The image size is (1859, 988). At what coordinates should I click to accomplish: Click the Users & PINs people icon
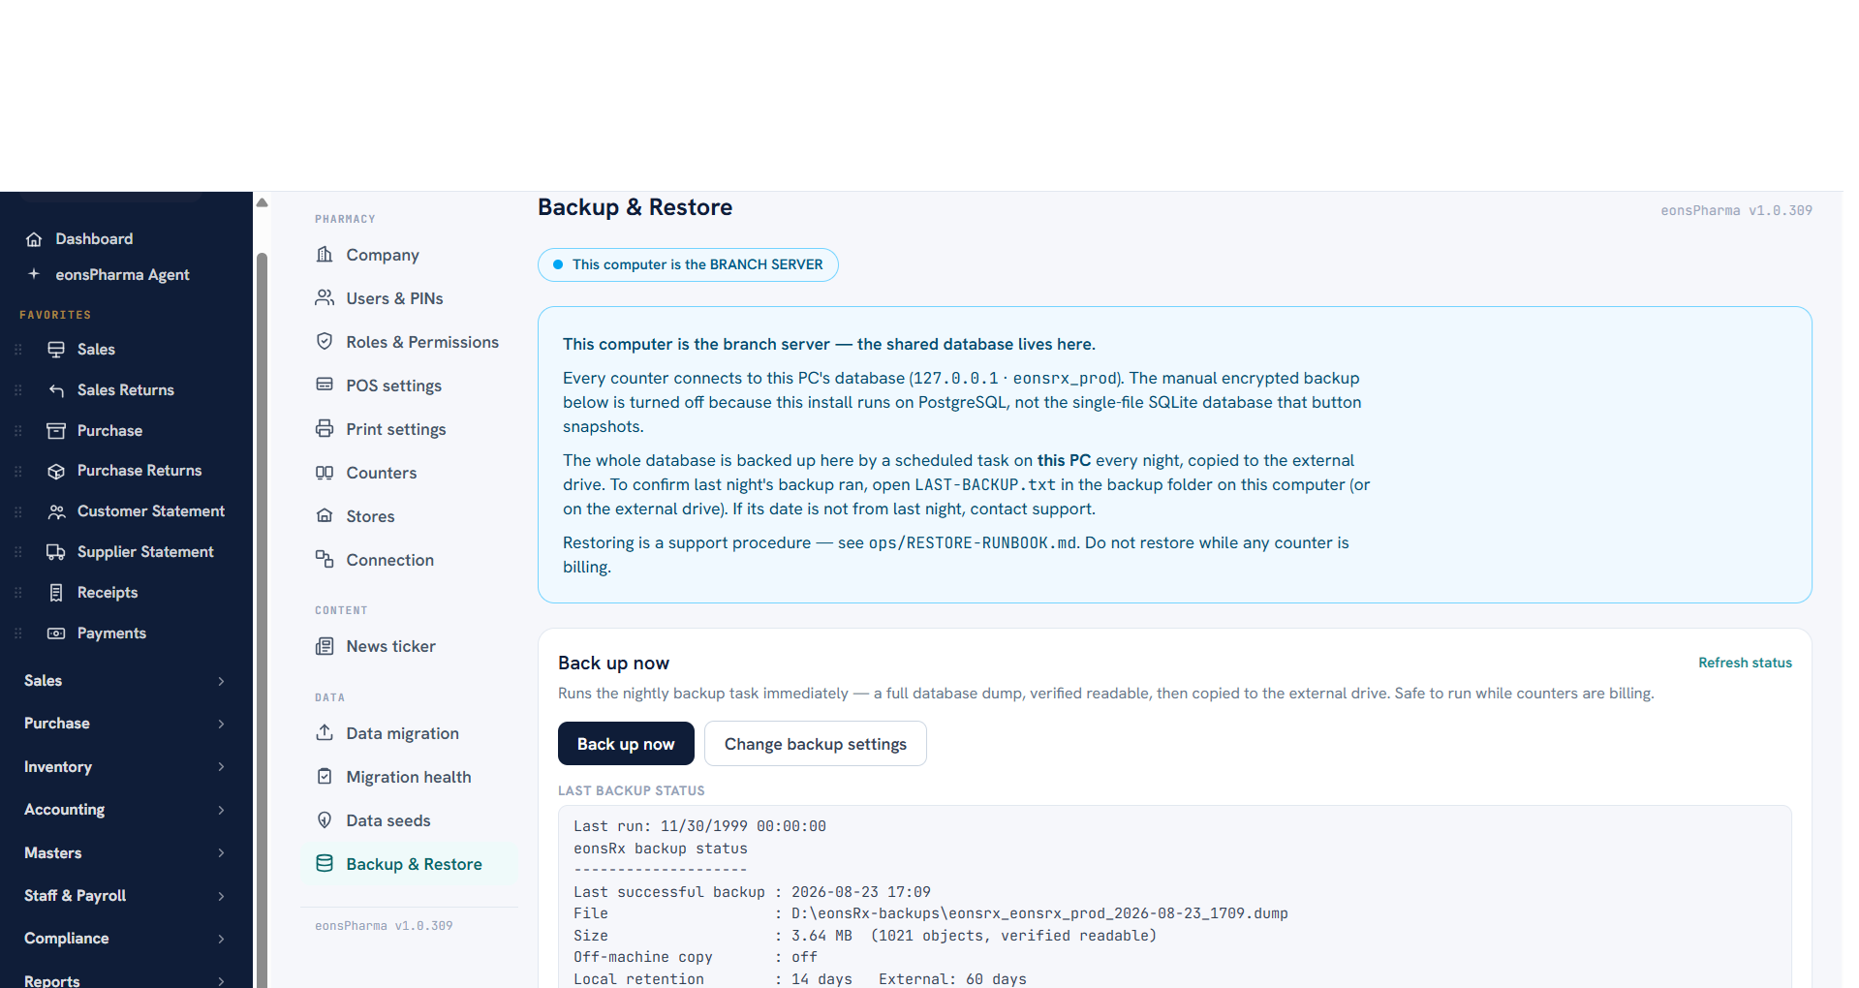[325, 298]
